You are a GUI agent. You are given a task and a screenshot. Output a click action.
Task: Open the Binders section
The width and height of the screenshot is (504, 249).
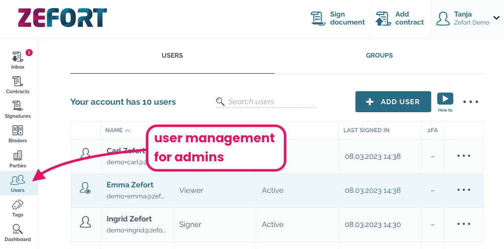18,134
